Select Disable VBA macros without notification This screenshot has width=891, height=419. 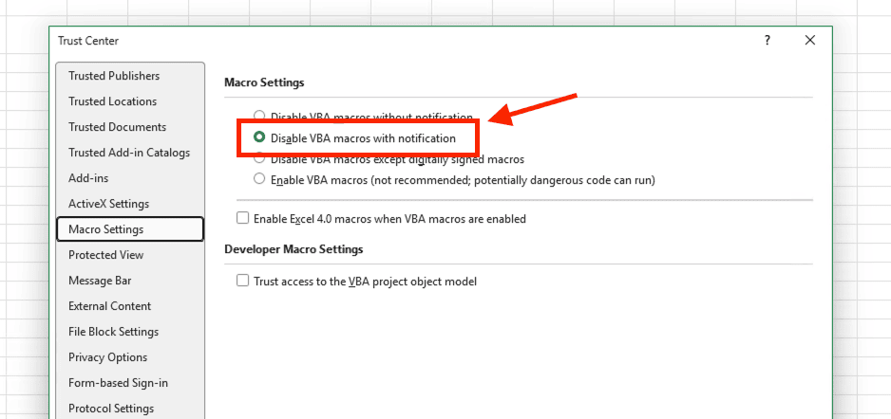pyautogui.click(x=259, y=117)
